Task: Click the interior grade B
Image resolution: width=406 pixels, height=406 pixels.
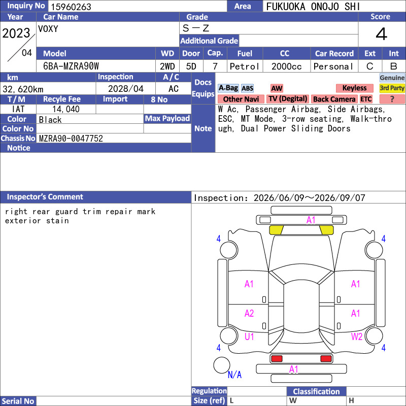Action: pyautogui.click(x=394, y=66)
